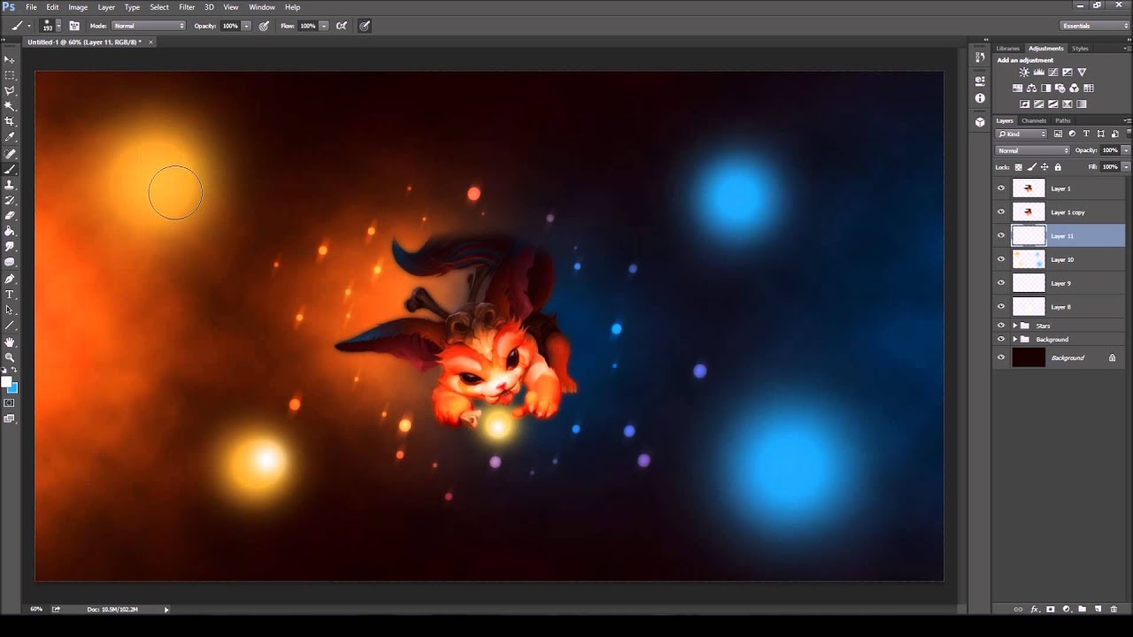Select Layer 10 row

[x=1060, y=259]
